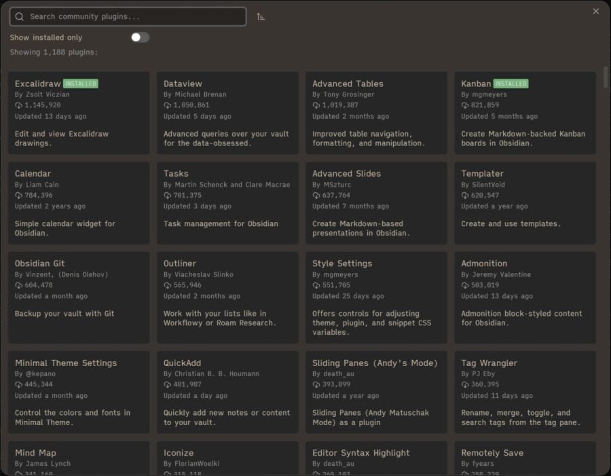Click the sort order icon beside search
611x476 pixels.
261,17
